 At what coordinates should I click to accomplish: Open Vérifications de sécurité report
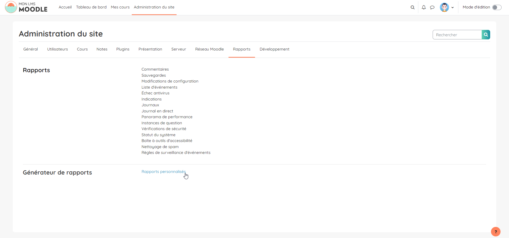[164, 129]
